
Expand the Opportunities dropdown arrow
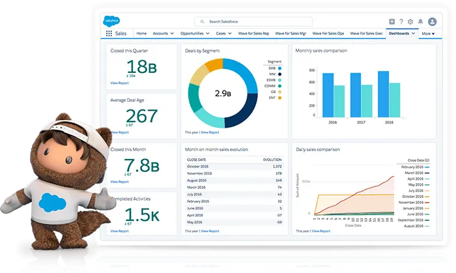[x=208, y=33]
